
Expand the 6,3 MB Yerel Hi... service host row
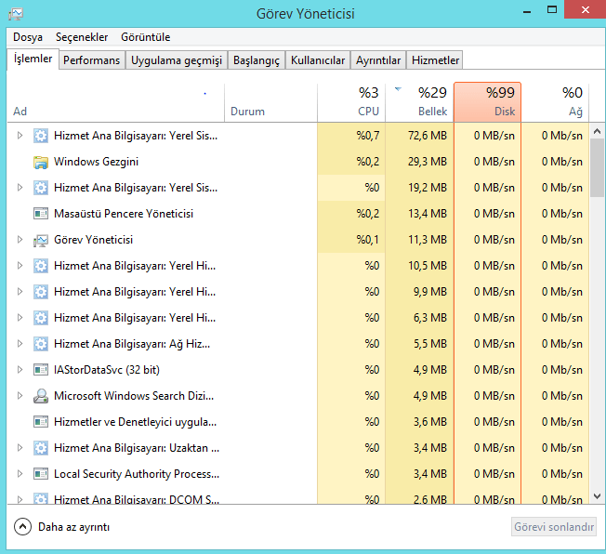[x=20, y=318]
